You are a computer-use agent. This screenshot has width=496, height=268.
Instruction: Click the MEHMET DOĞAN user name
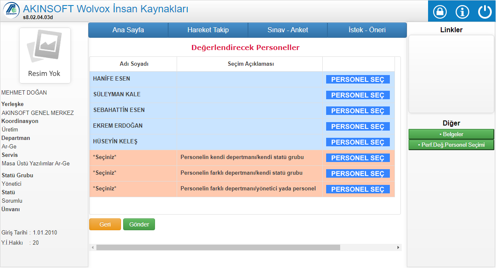[24, 92]
